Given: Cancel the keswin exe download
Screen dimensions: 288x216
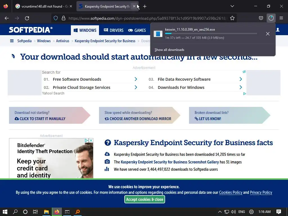Looking at the screenshot, I should click(x=268, y=34).
